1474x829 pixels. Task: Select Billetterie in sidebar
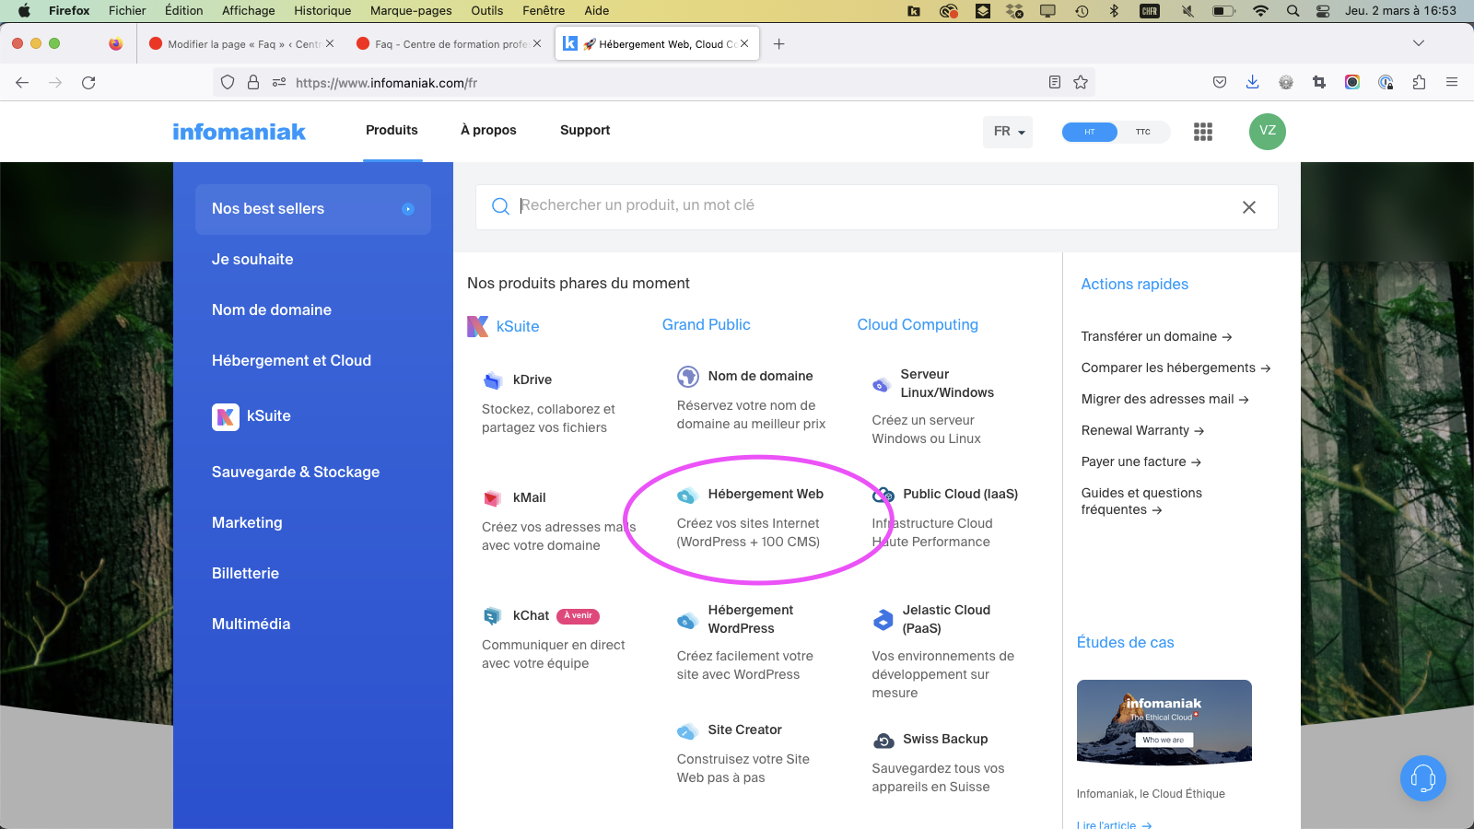point(245,574)
